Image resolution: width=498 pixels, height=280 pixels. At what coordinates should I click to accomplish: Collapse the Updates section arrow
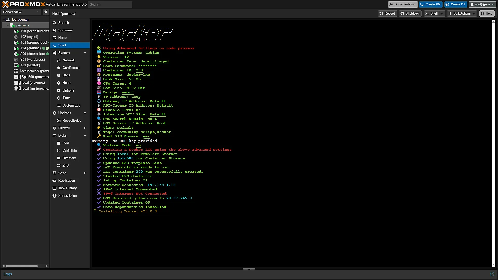pyautogui.click(x=85, y=113)
